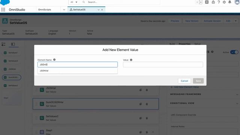Click the Add New Element Value link
Viewport: 240px width, 135px height.
pos(184,87)
